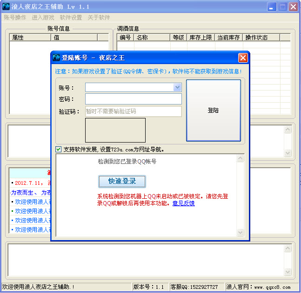The height and width of the screenshot is (293, 301).
Task: Click the blue 注意 warning notice text
Action: [148, 72]
